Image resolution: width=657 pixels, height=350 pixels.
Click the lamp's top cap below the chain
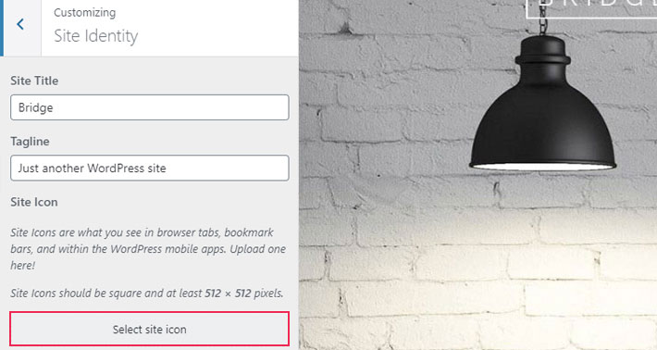click(x=542, y=50)
